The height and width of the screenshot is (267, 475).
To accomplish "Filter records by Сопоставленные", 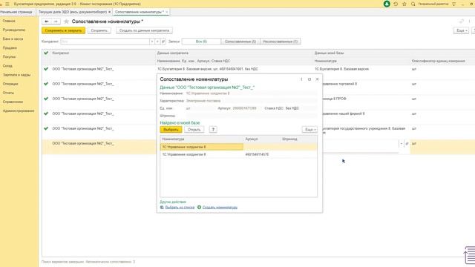I will point(240,42).
